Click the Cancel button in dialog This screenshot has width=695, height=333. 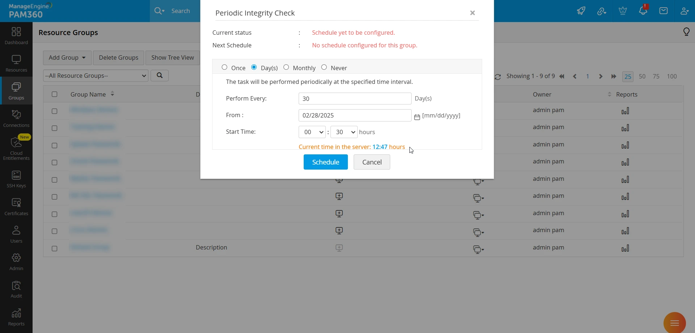372,162
